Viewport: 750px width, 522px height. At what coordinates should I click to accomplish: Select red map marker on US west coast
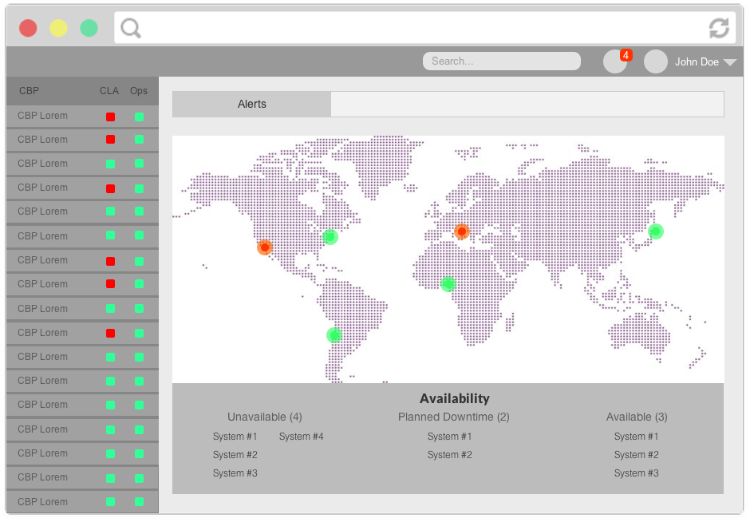click(265, 247)
